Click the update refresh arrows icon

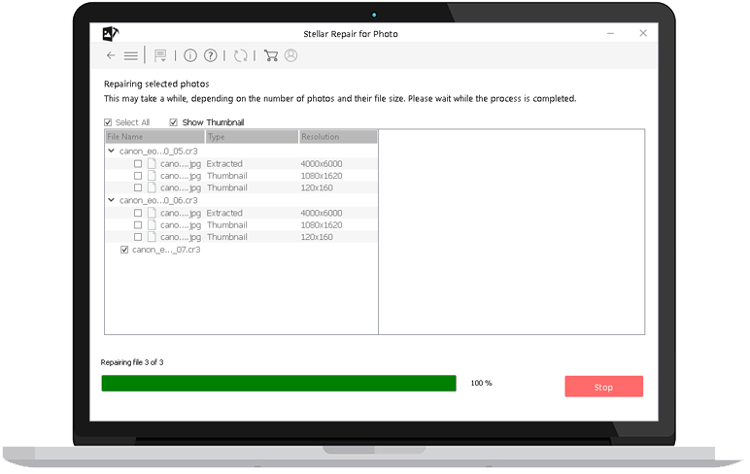click(x=241, y=56)
